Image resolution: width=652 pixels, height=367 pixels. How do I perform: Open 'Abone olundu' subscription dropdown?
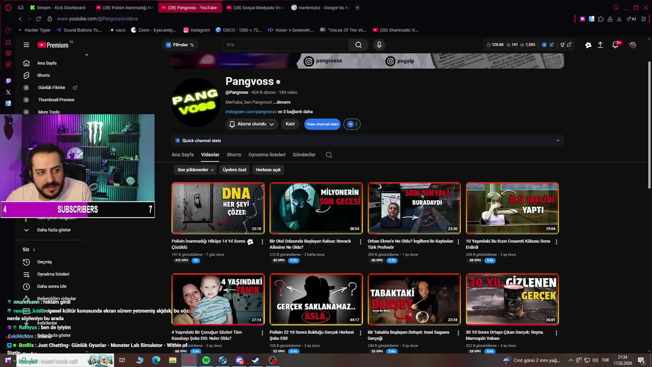252,124
